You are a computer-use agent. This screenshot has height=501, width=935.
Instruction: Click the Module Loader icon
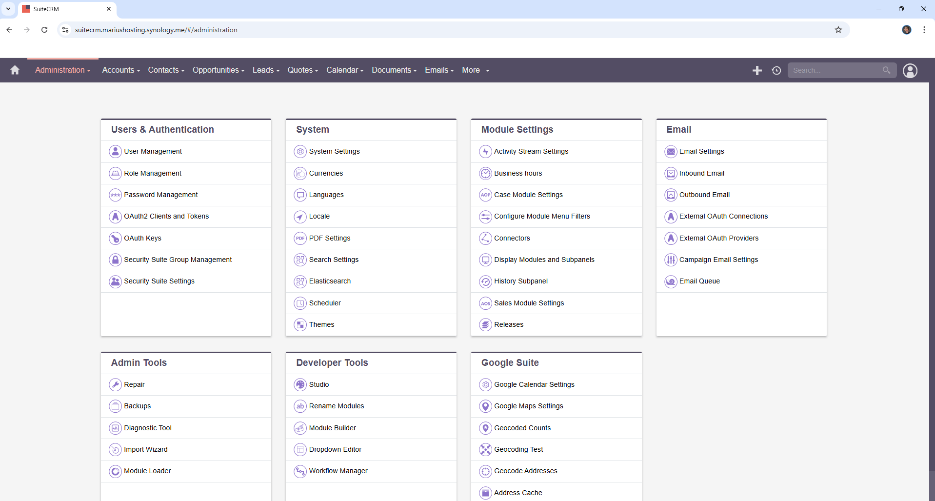tap(115, 471)
